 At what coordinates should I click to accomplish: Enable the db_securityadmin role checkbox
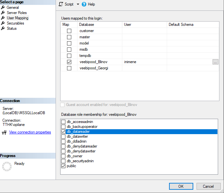click(63, 161)
